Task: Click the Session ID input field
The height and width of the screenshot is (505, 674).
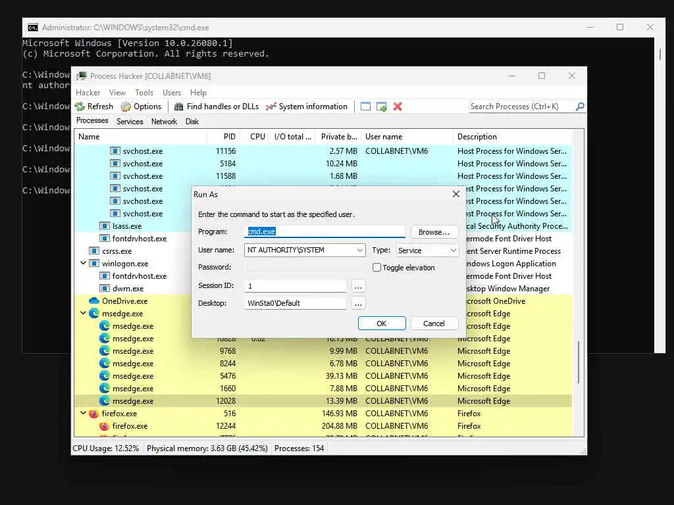Action: tap(296, 286)
